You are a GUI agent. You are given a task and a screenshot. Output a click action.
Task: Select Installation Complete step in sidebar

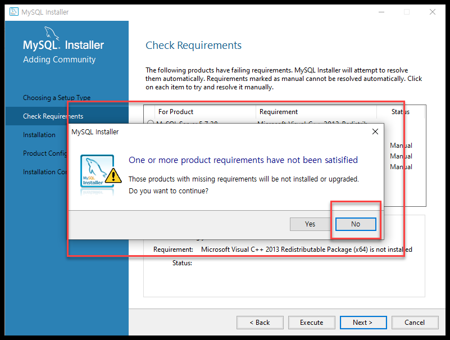pyautogui.click(x=45, y=172)
